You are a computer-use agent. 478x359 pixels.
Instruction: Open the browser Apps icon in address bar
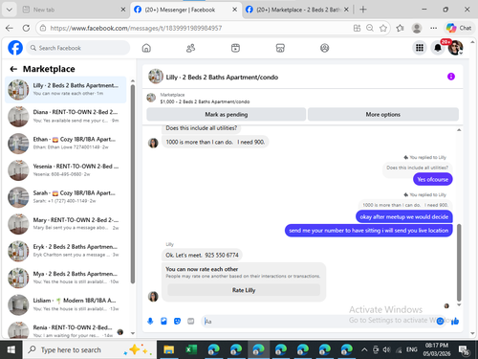[357, 28]
